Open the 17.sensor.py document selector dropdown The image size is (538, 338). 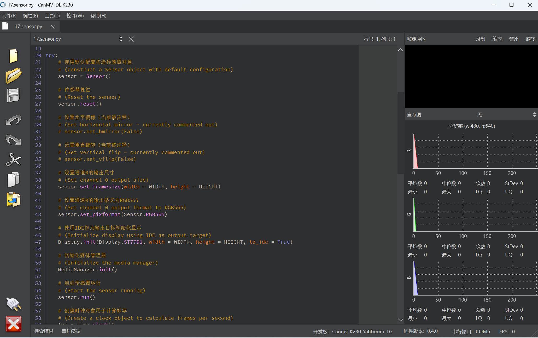(x=121, y=39)
